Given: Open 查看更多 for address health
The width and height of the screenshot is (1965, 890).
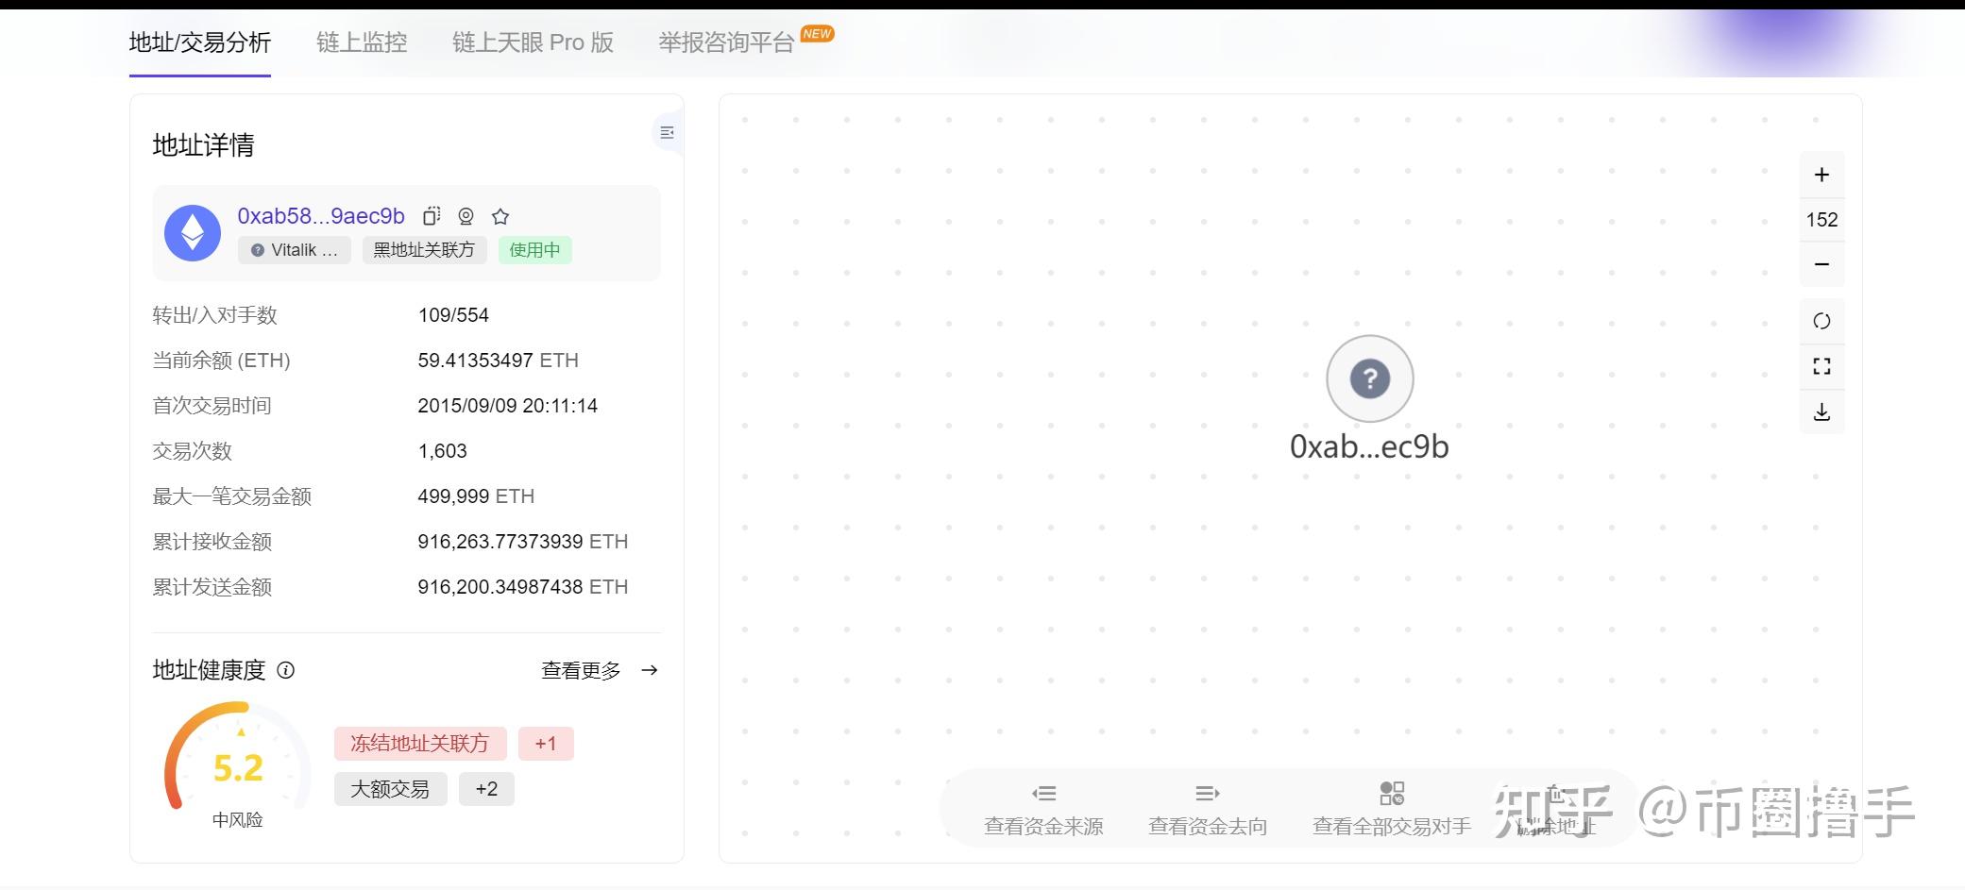Looking at the screenshot, I should tap(581, 670).
